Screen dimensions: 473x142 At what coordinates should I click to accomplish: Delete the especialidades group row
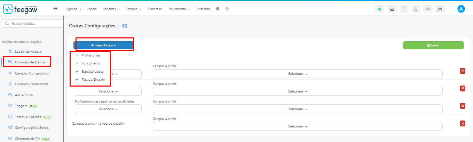click(x=463, y=106)
